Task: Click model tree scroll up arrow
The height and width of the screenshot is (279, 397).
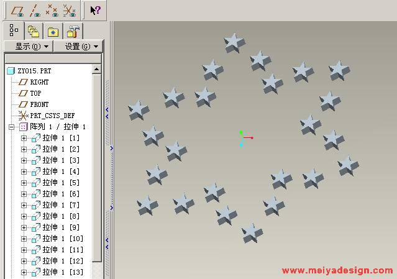Action: 96,70
